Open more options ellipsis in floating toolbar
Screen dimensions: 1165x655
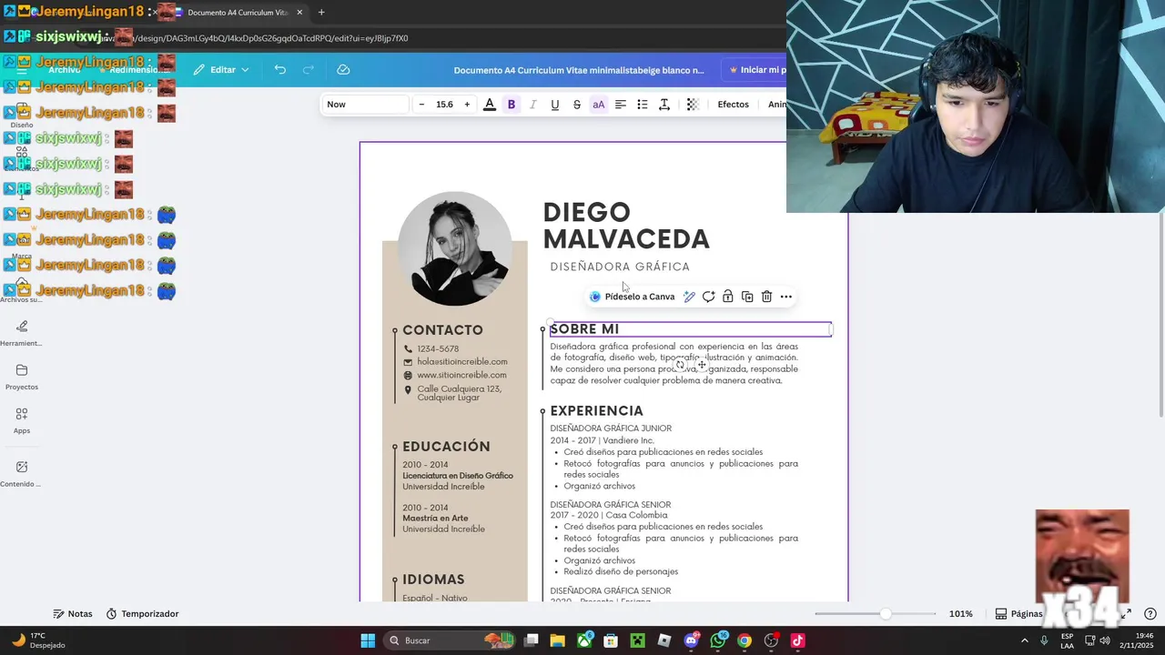pyautogui.click(x=786, y=297)
